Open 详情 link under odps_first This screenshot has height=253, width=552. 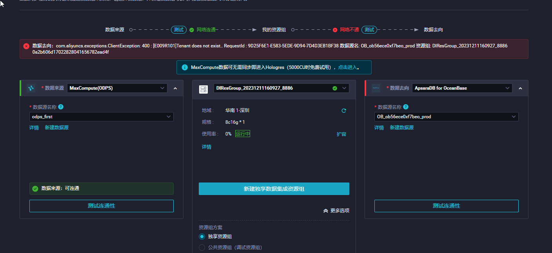[34, 128]
